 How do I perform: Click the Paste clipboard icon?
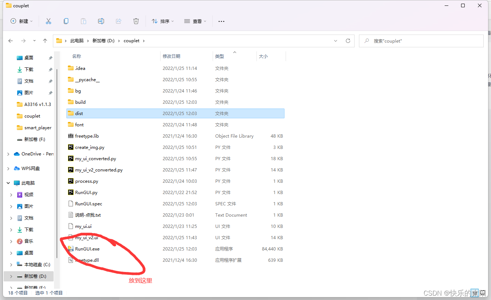click(x=84, y=21)
